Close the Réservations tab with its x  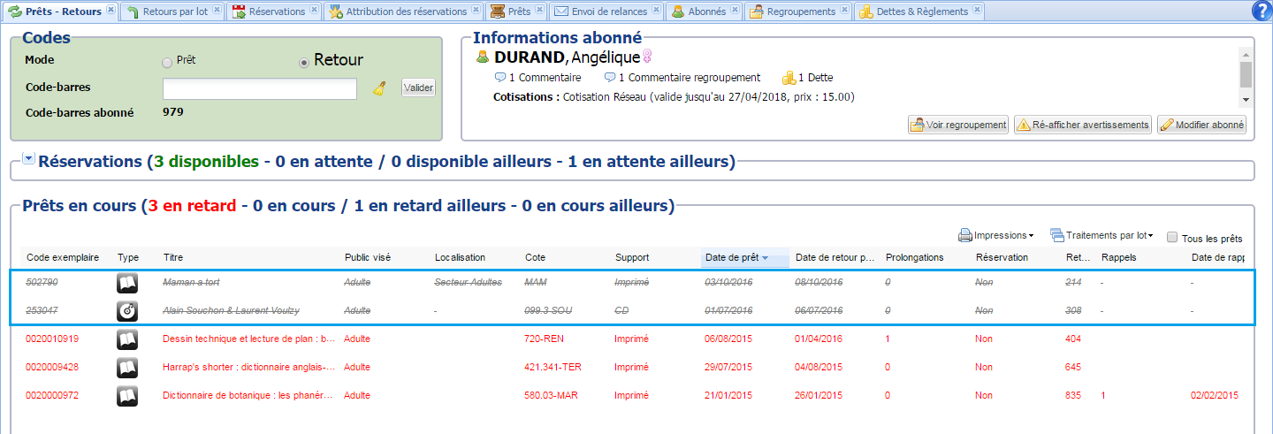point(315,11)
